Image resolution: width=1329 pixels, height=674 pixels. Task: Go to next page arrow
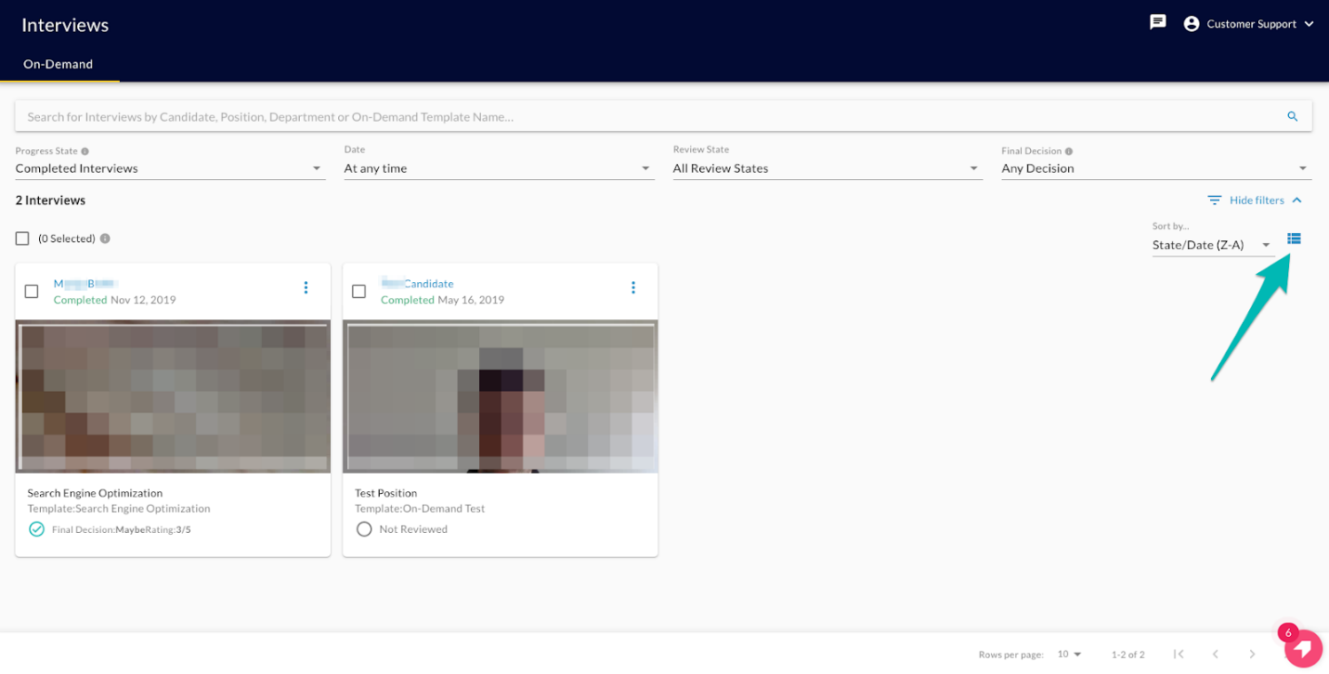[1253, 655]
